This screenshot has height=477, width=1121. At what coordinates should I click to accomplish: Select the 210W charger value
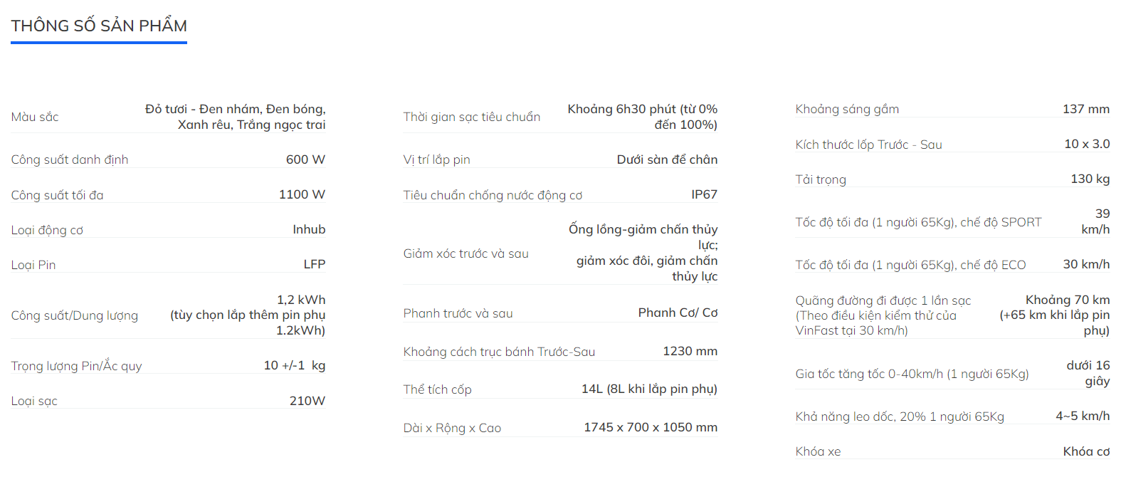[307, 401]
